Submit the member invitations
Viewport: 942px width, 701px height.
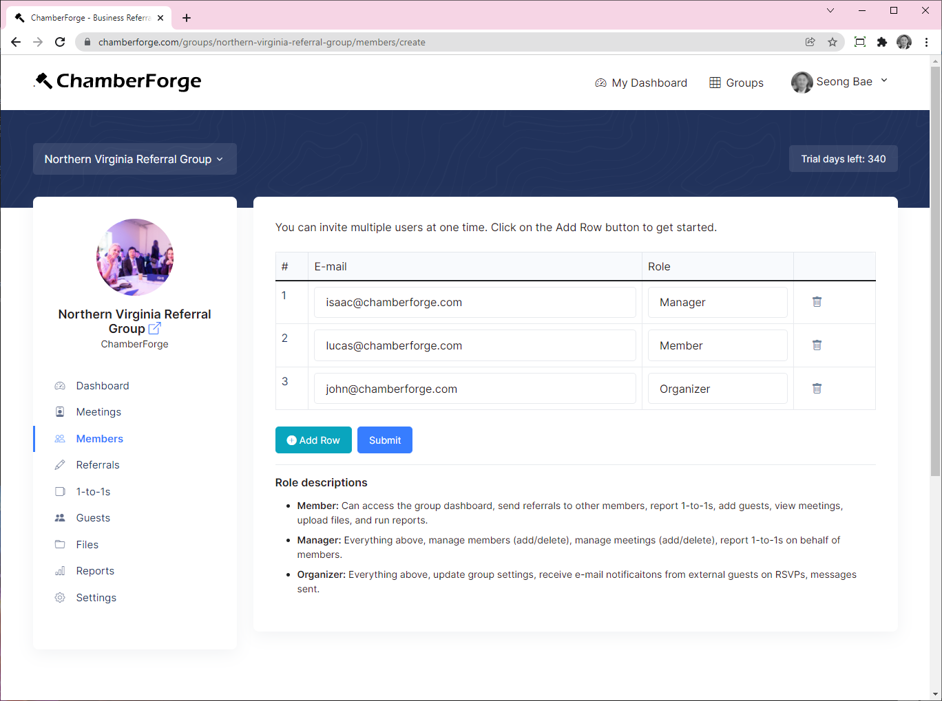(x=384, y=440)
